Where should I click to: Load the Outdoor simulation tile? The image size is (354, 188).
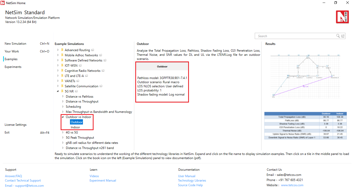coord(162,82)
